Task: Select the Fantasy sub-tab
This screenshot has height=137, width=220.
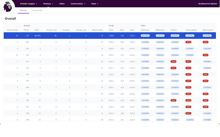Action: (x=23, y=11)
